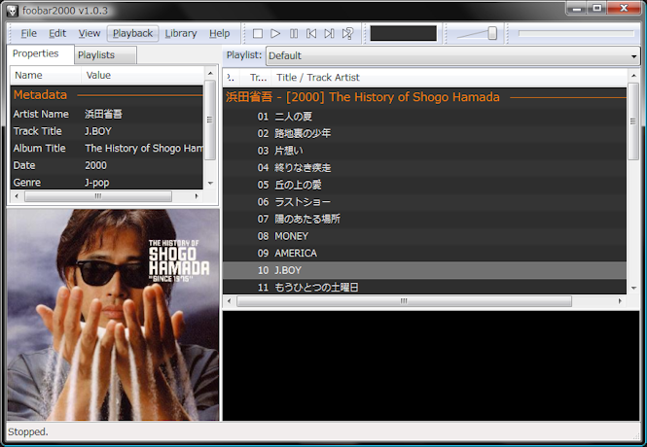Click the Shogo Hamada album art
Viewport: 647px width, 447px height.
[113, 315]
